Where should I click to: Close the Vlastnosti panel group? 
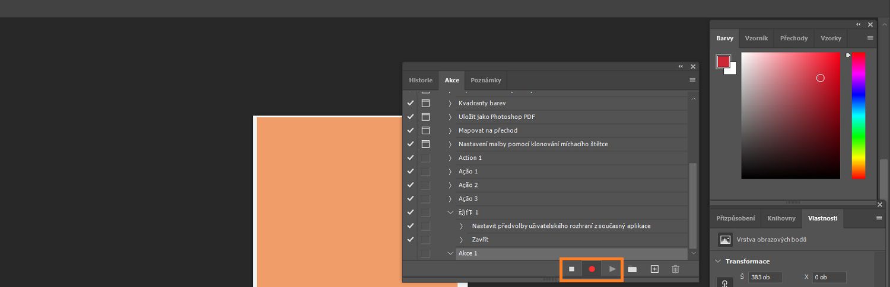point(880,205)
